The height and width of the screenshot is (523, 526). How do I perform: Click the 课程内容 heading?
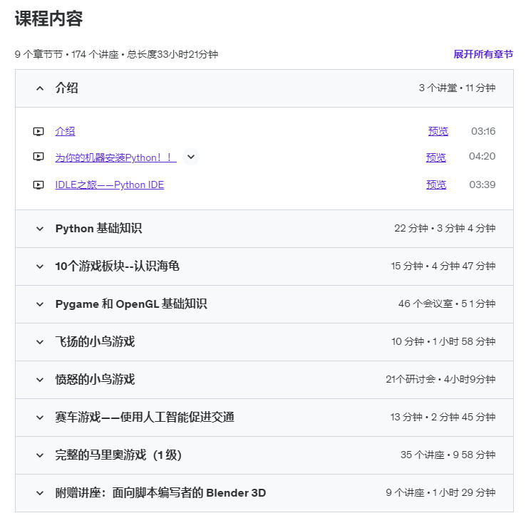tap(49, 19)
